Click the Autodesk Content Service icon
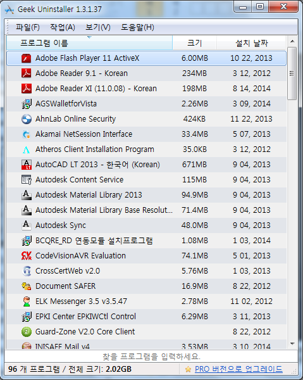The image size is (303, 380). [x=27, y=180]
